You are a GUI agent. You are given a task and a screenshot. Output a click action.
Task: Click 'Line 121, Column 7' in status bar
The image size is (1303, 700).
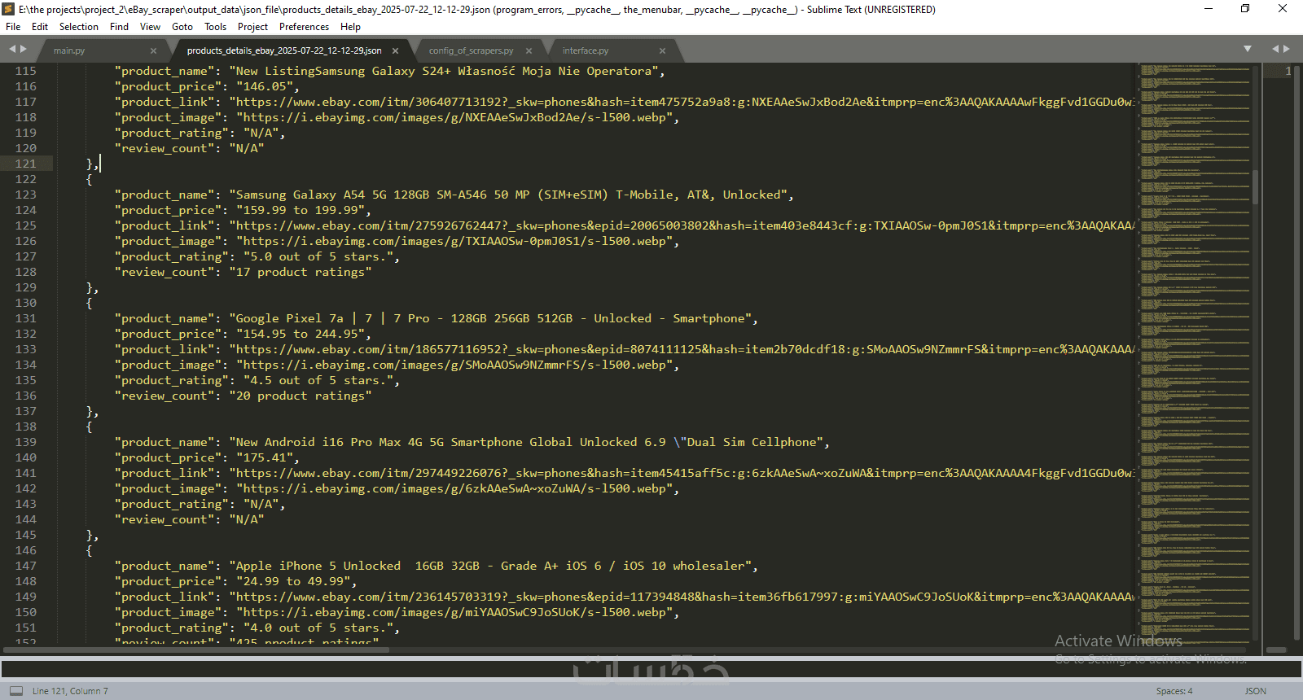point(70,691)
